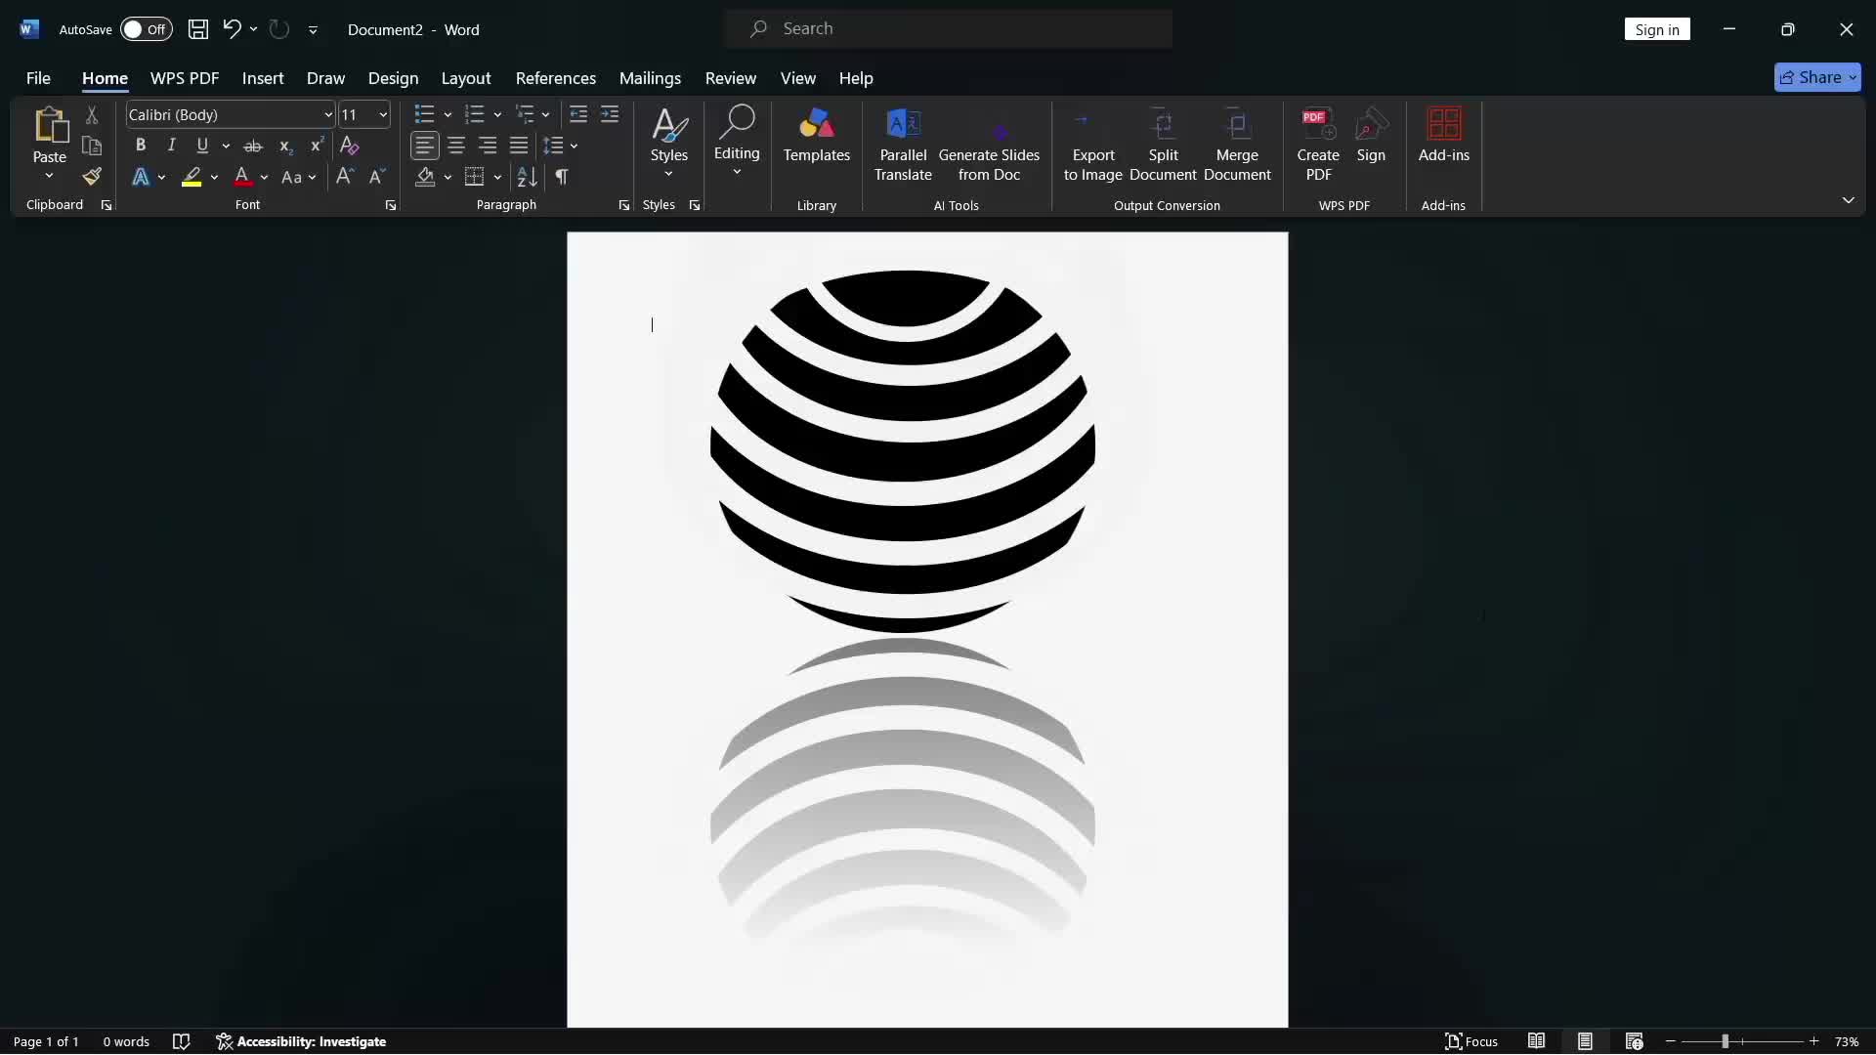1876x1055 pixels.
Task: Toggle Bold formatting
Action: 141,146
